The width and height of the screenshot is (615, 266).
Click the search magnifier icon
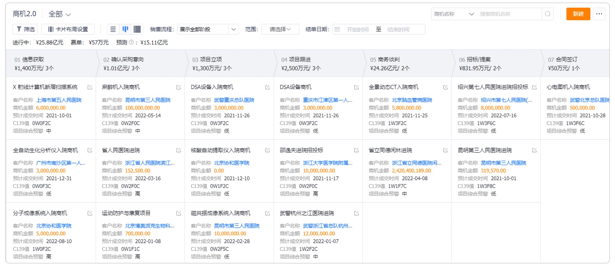click(548, 14)
